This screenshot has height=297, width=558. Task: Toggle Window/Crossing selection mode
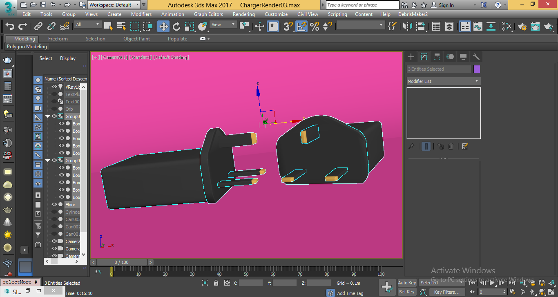coord(148,27)
